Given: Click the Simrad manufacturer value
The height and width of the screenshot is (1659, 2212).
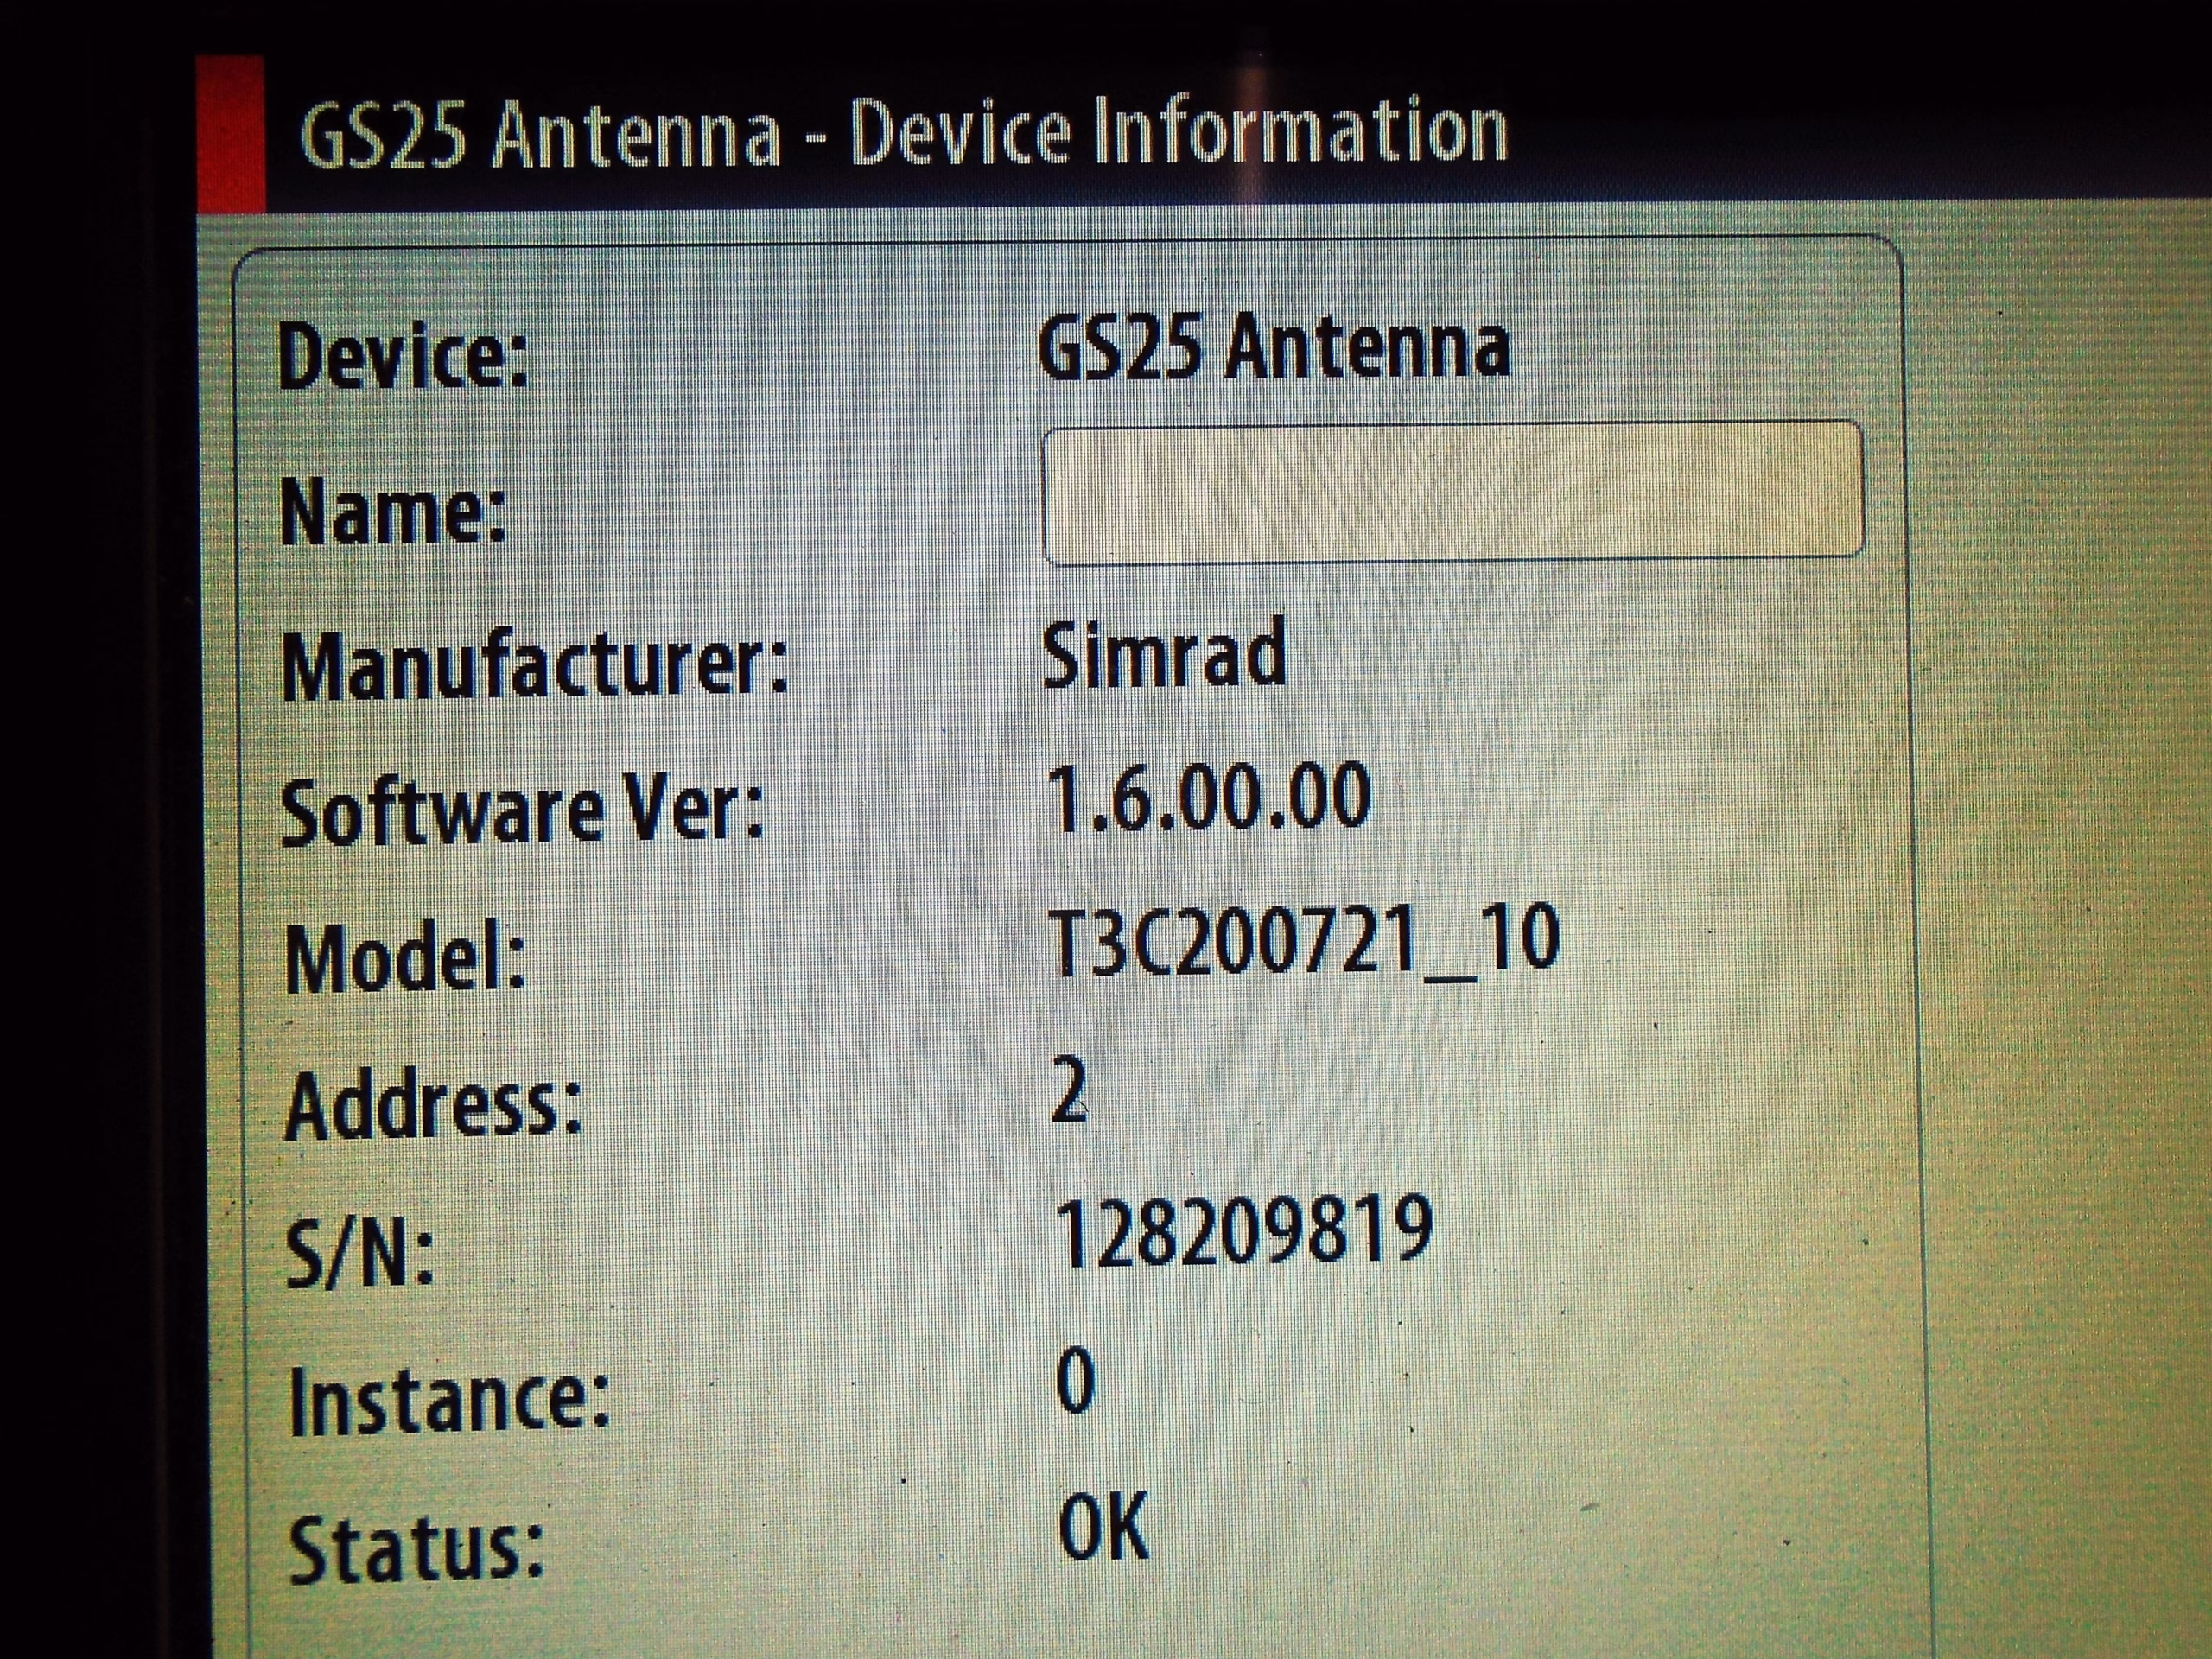Looking at the screenshot, I should click(x=1164, y=655).
